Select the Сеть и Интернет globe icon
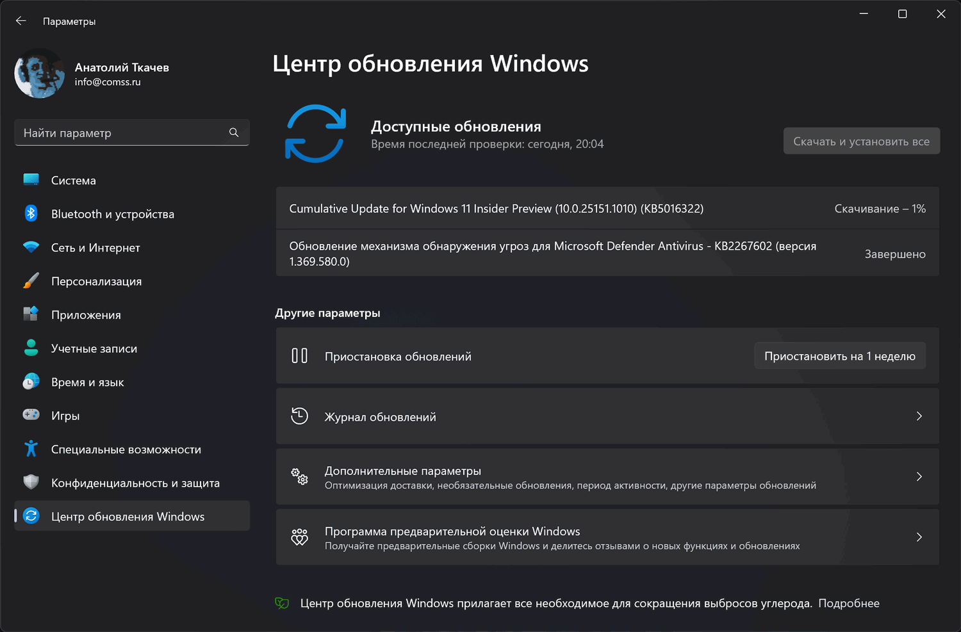Image resolution: width=961 pixels, height=632 pixels. pos(31,248)
